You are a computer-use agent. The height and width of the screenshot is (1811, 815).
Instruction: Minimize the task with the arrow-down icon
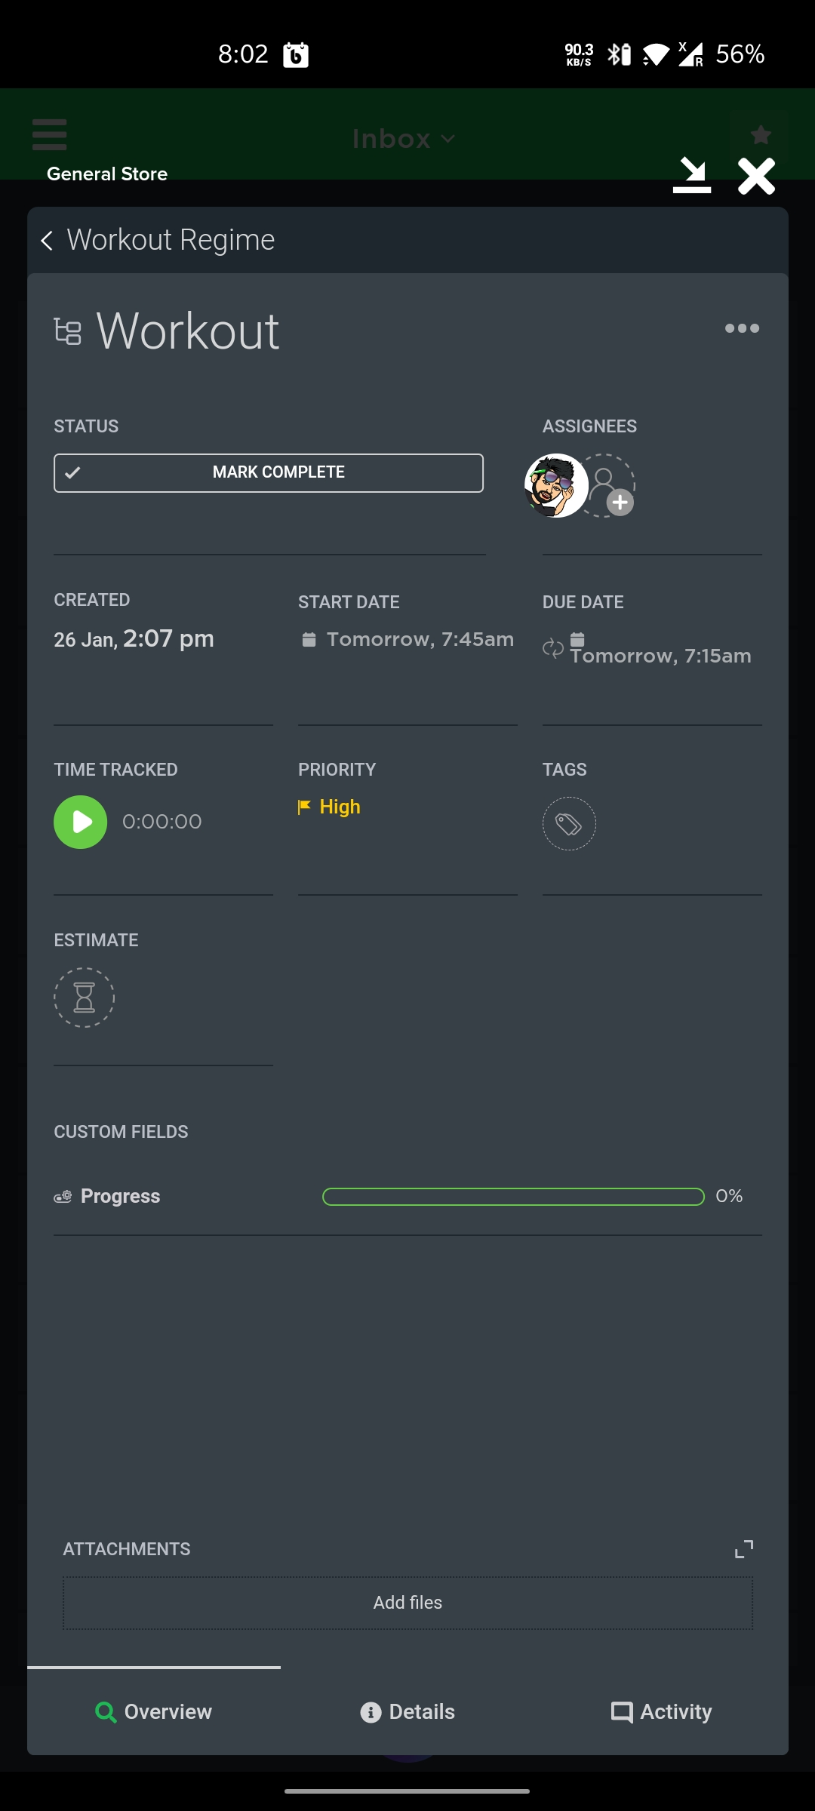tap(692, 175)
